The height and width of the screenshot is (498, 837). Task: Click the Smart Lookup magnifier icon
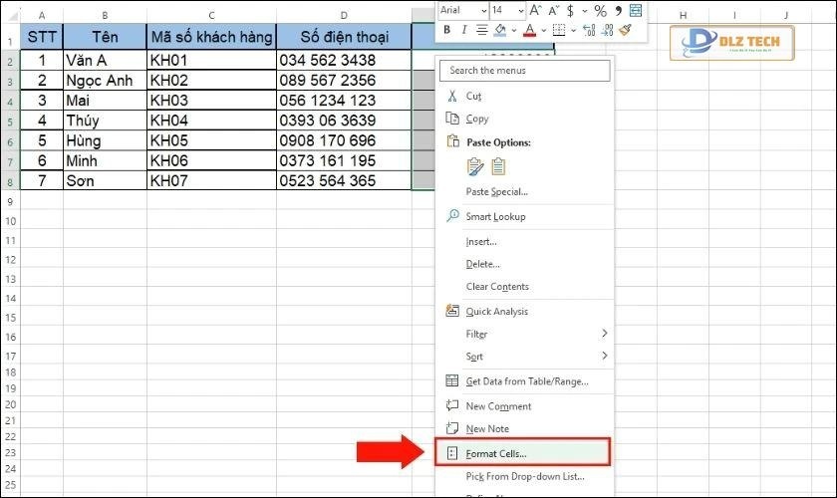[452, 215]
